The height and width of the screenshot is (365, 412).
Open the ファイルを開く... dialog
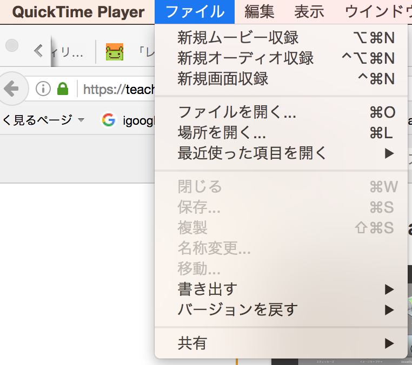point(237,112)
